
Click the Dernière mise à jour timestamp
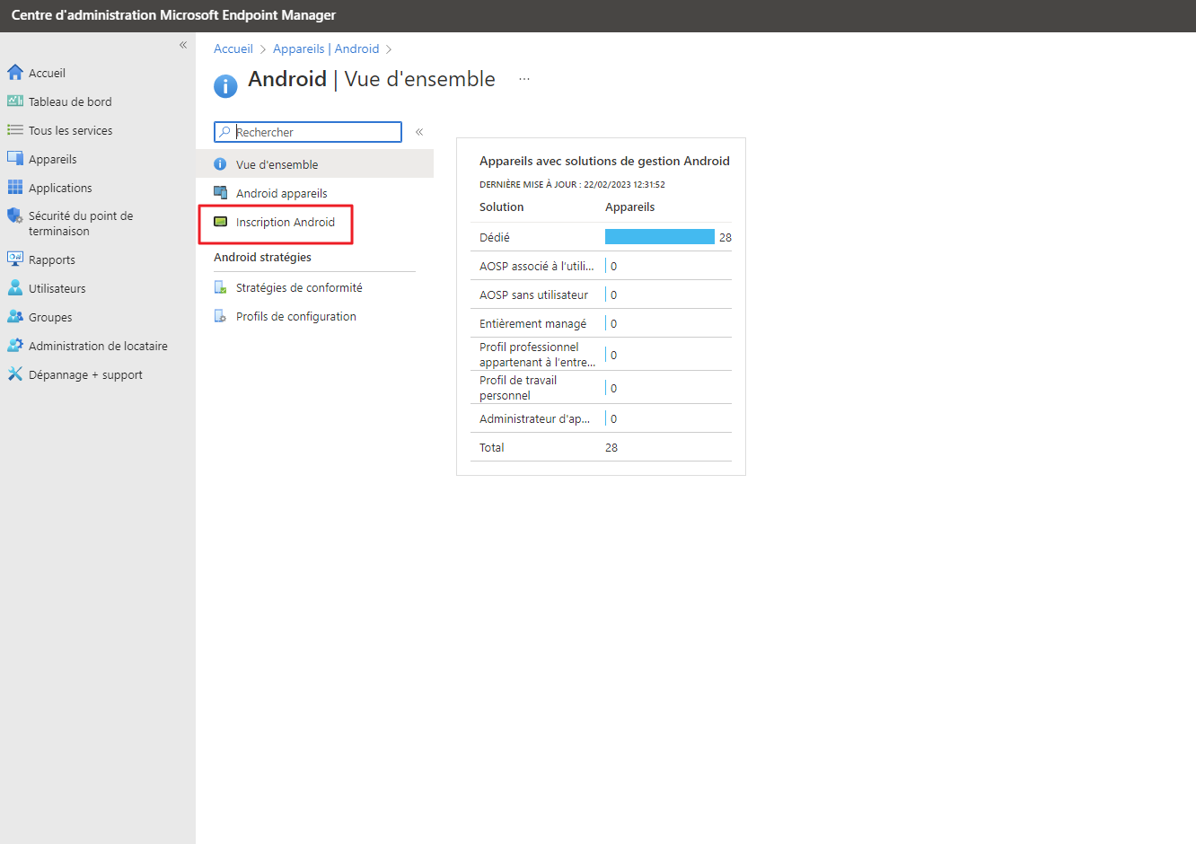(x=572, y=184)
